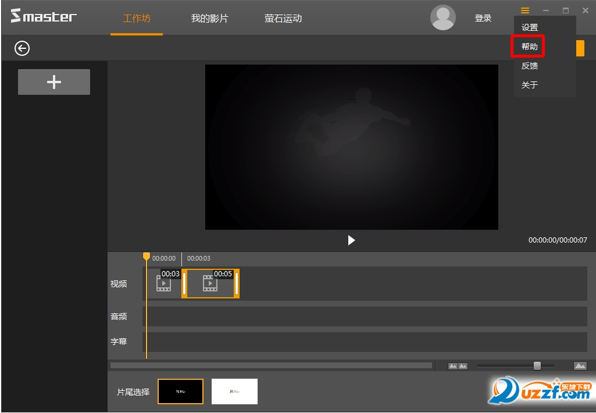
Task: Click the 00:00:03 timeline ruler mark
Action: 198,258
